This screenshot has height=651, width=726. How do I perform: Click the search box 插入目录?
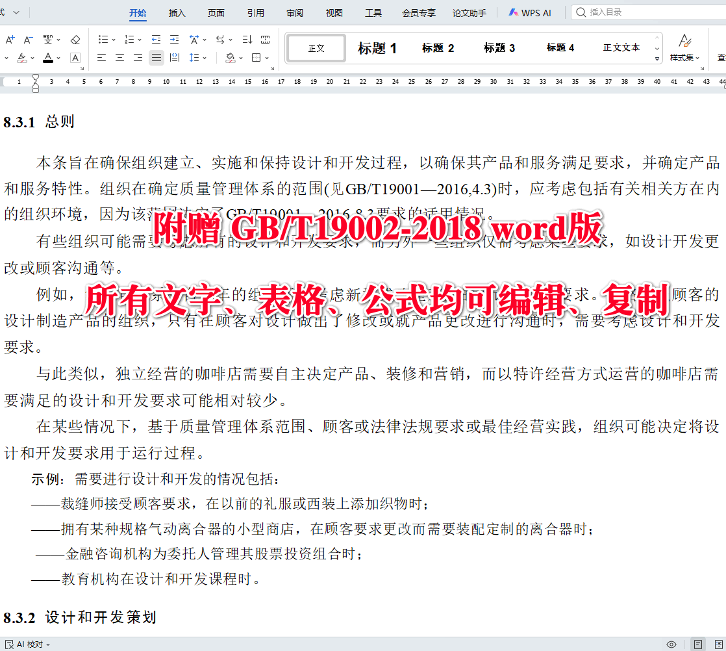(x=648, y=12)
